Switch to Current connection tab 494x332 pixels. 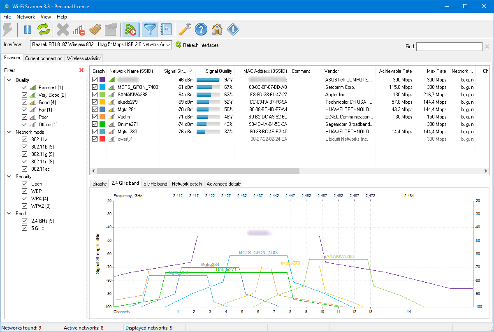tap(44, 58)
